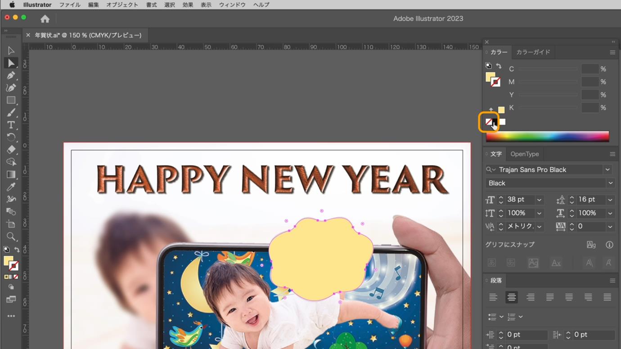Select the Type tool
The image size is (621, 349).
(x=11, y=125)
